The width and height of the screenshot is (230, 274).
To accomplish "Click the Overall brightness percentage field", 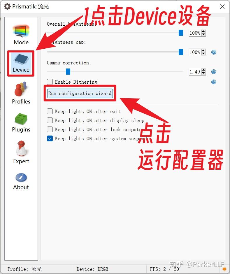I will pos(195,33).
